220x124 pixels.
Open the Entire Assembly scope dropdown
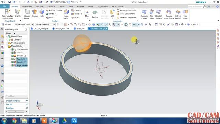pos(45,24)
